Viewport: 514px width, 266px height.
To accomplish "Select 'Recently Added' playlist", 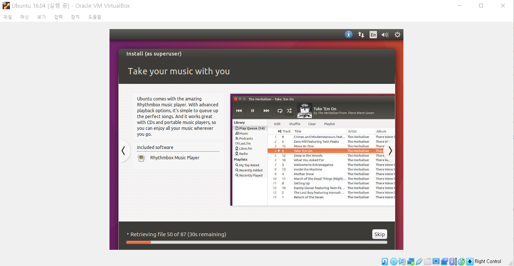I will pos(250,170).
